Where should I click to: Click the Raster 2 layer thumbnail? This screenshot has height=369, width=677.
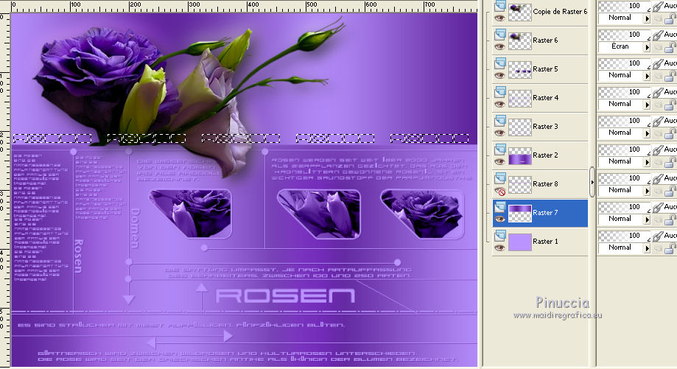pos(520,156)
